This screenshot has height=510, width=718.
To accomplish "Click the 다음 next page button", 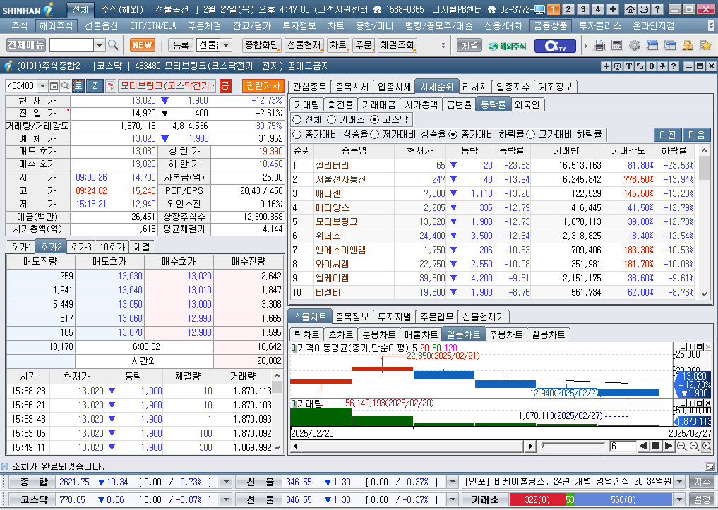I will [x=697, y=135].
